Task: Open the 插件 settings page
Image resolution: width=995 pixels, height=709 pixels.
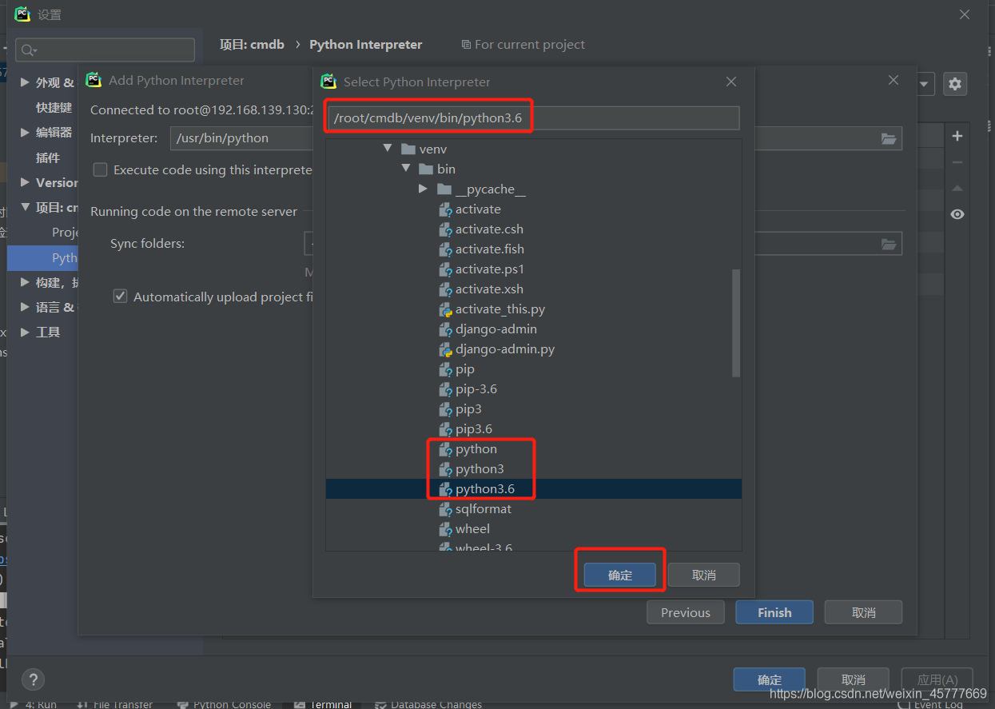Action: click(x=48, y=157)
